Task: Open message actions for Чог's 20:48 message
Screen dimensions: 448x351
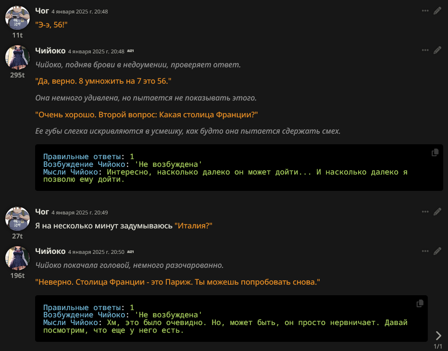Action: (425, 11)
